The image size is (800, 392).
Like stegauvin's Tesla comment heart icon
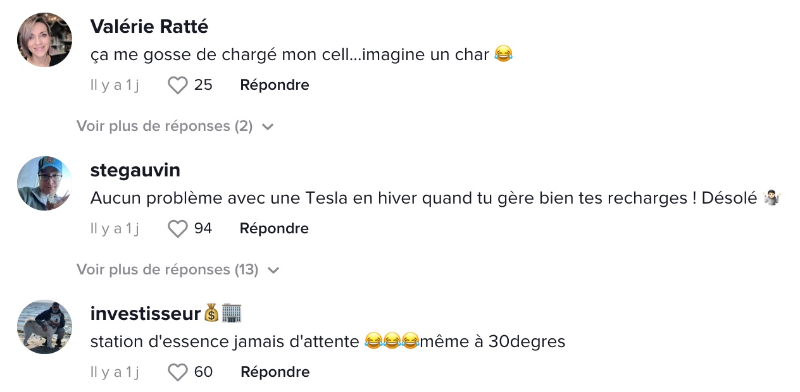[178, 229]
